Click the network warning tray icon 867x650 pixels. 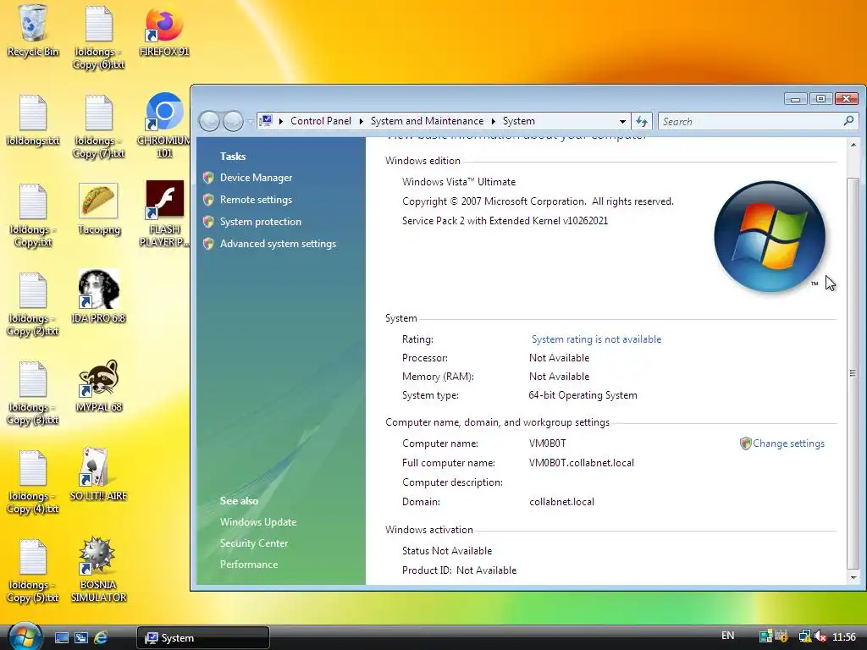click(805, 636)
